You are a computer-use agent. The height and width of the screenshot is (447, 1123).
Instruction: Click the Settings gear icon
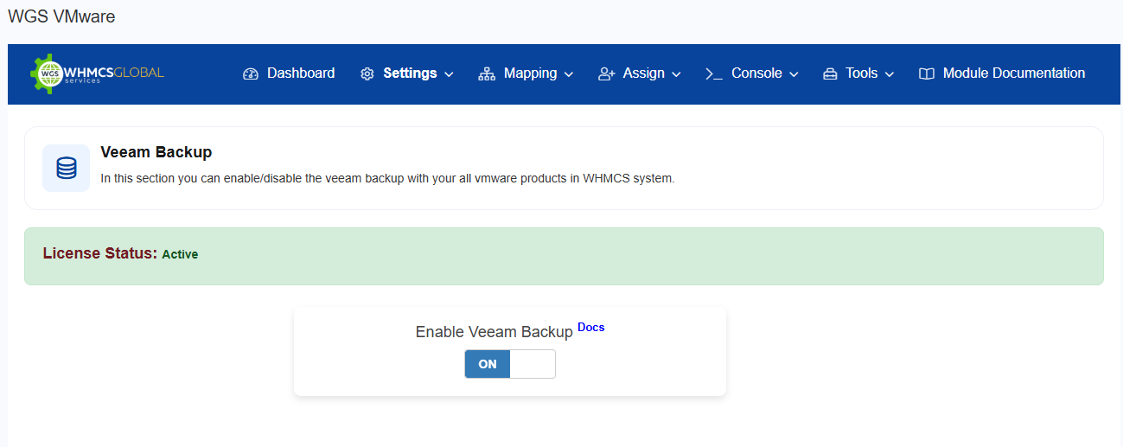point(367,73)
